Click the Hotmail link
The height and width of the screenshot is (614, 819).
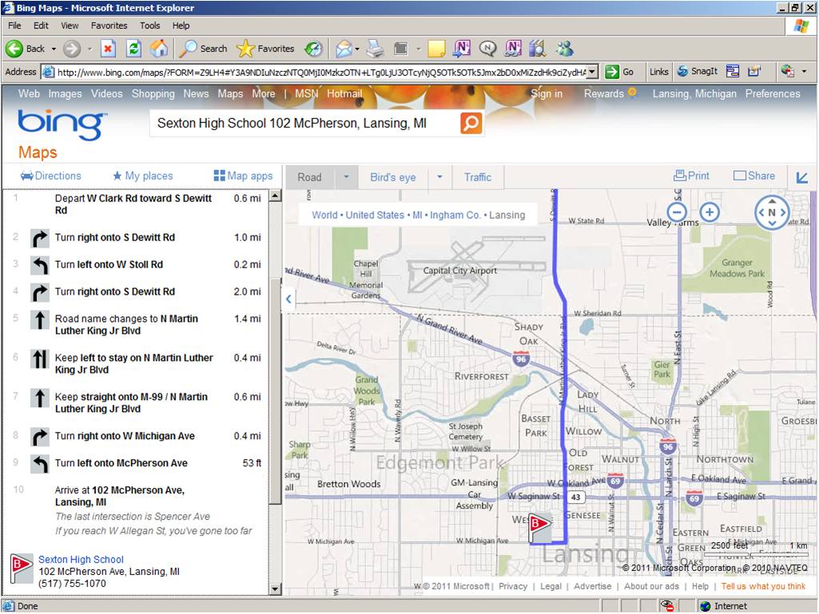pos(344,94)
